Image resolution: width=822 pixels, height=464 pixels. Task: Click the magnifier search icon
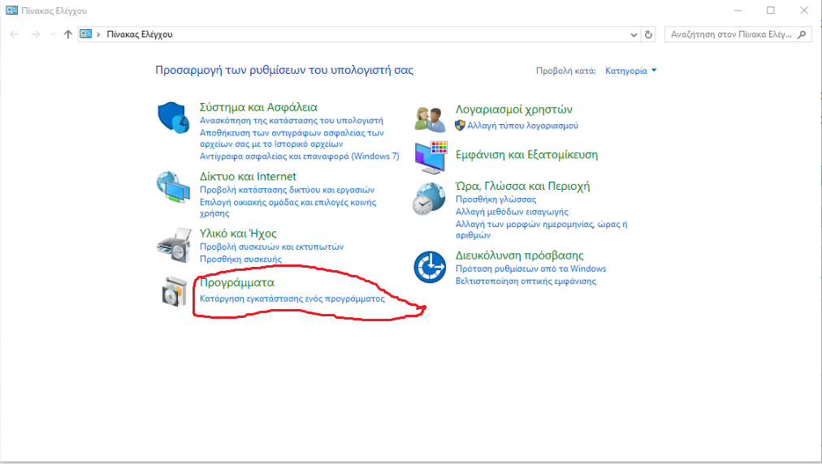coord(802,35)
